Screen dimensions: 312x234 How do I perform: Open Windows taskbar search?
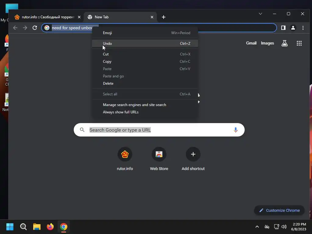click(23, 227)
